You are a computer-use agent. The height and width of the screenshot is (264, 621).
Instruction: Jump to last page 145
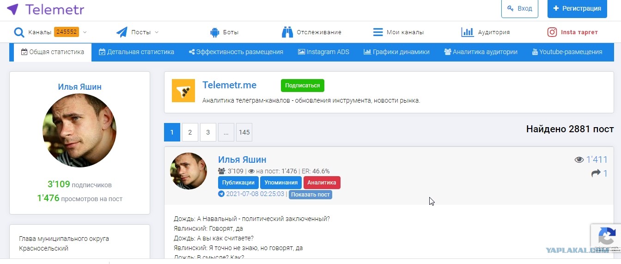[244, 132]
